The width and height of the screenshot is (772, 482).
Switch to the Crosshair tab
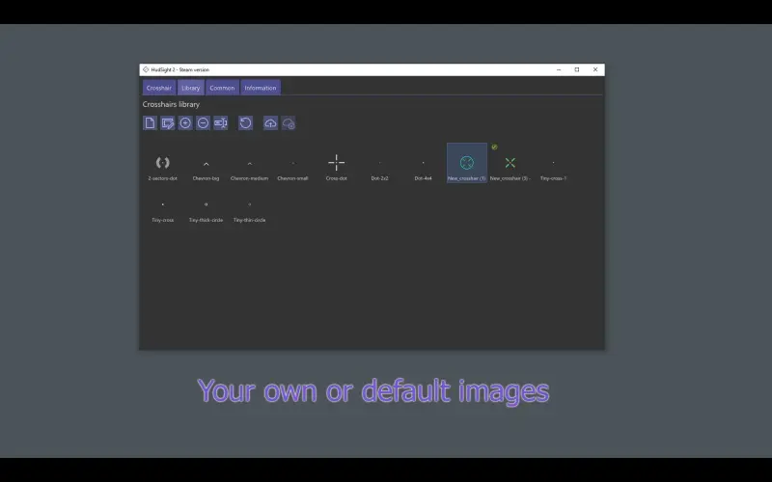click(159, 88)
